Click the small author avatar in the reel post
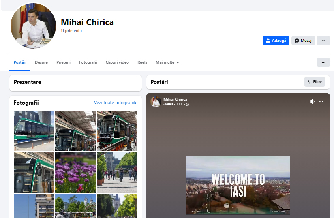Viewport: 334px width, 218px height. pos(156,102)
